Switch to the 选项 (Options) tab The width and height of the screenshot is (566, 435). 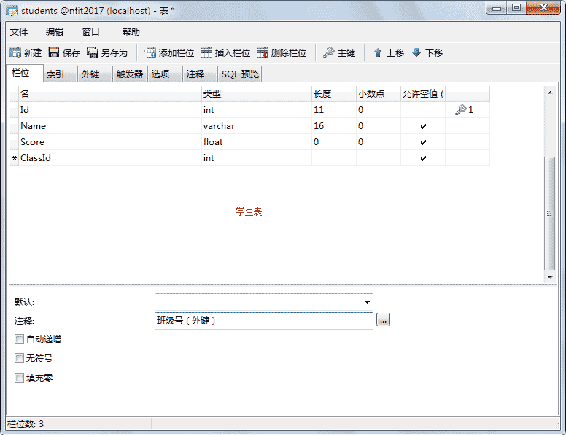[165, 74]
